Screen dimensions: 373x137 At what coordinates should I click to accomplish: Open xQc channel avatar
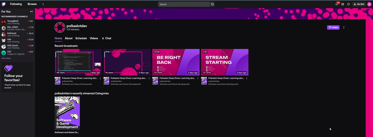click(3, 41)
